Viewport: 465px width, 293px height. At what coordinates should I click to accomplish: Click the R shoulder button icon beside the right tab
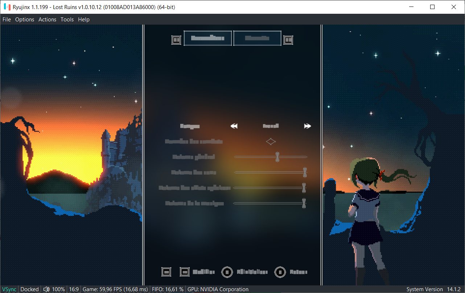coord(288,40)
